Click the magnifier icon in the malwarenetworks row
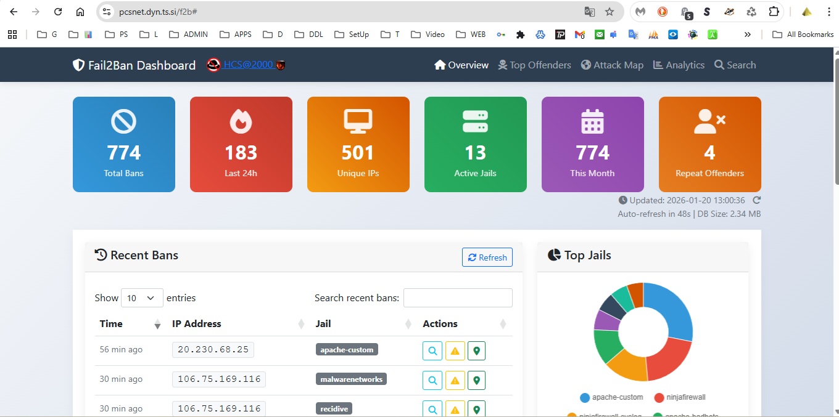Image resolution: width=839 pixels, height=417 pixels. point(432,380)
